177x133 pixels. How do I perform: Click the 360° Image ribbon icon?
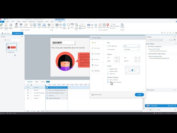tap(44, 25)
